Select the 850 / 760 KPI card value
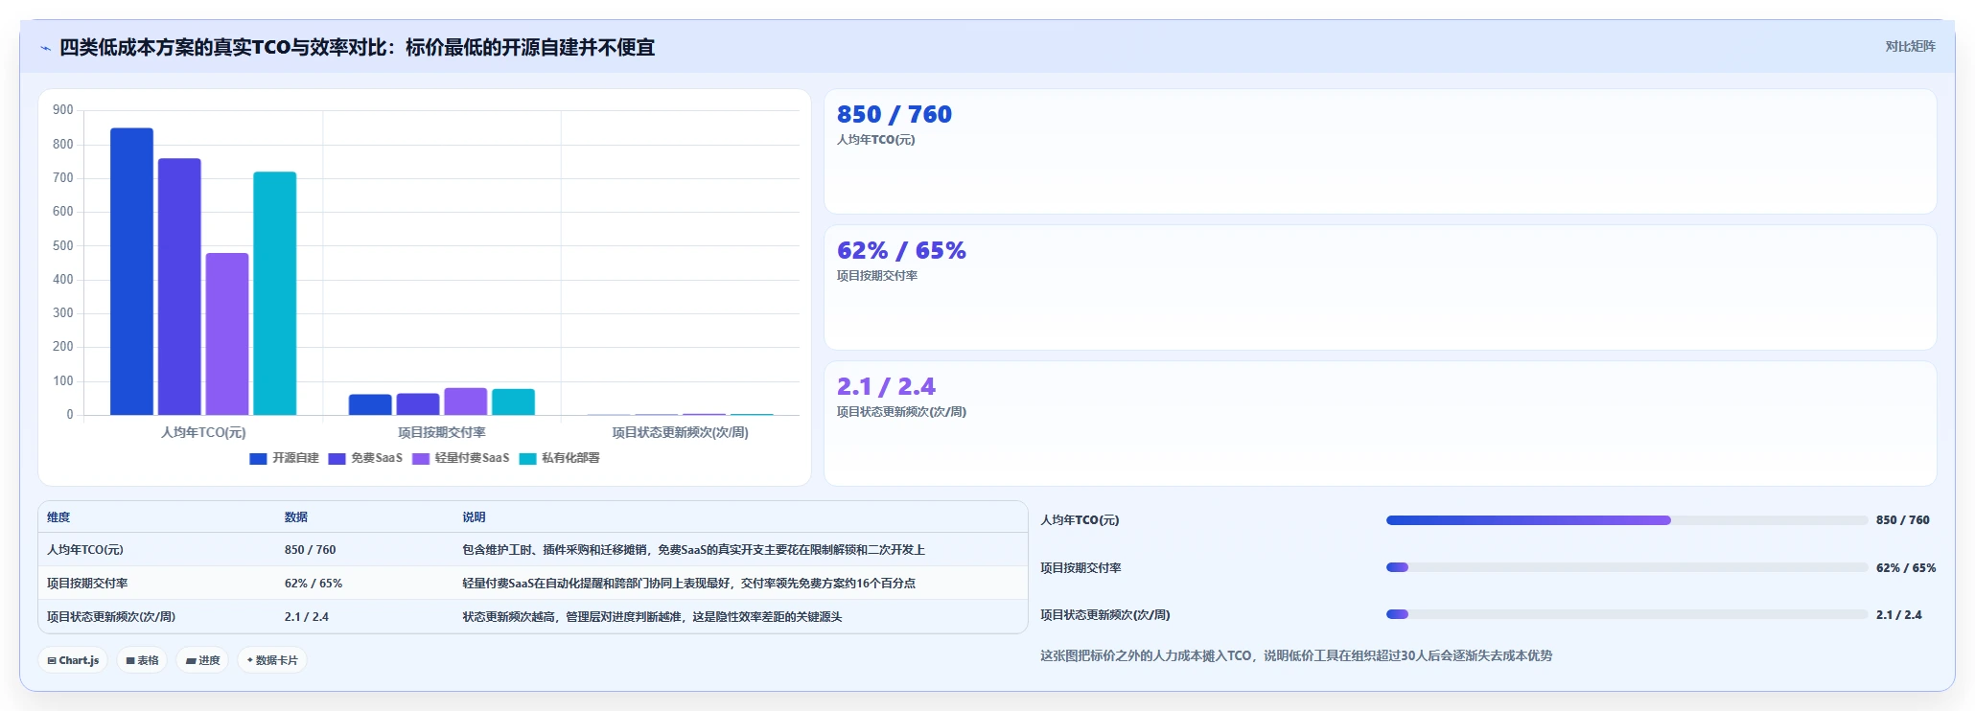The height and width of the screenshot is (711, 1975). (x=894, y=115)
